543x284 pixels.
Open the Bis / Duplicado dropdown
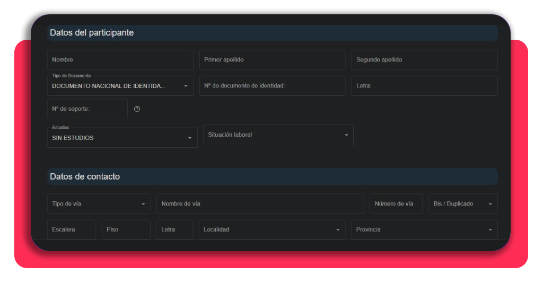coord(463,204)
